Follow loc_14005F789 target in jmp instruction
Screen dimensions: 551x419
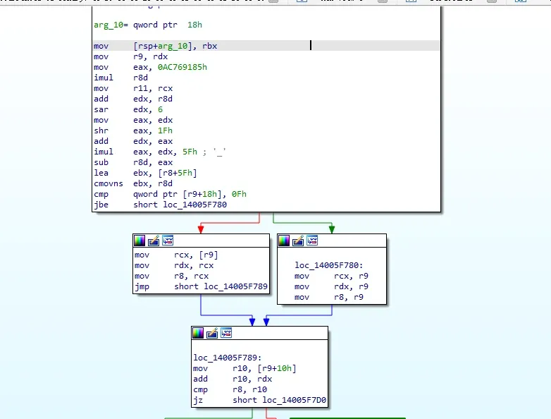point(236,286)
